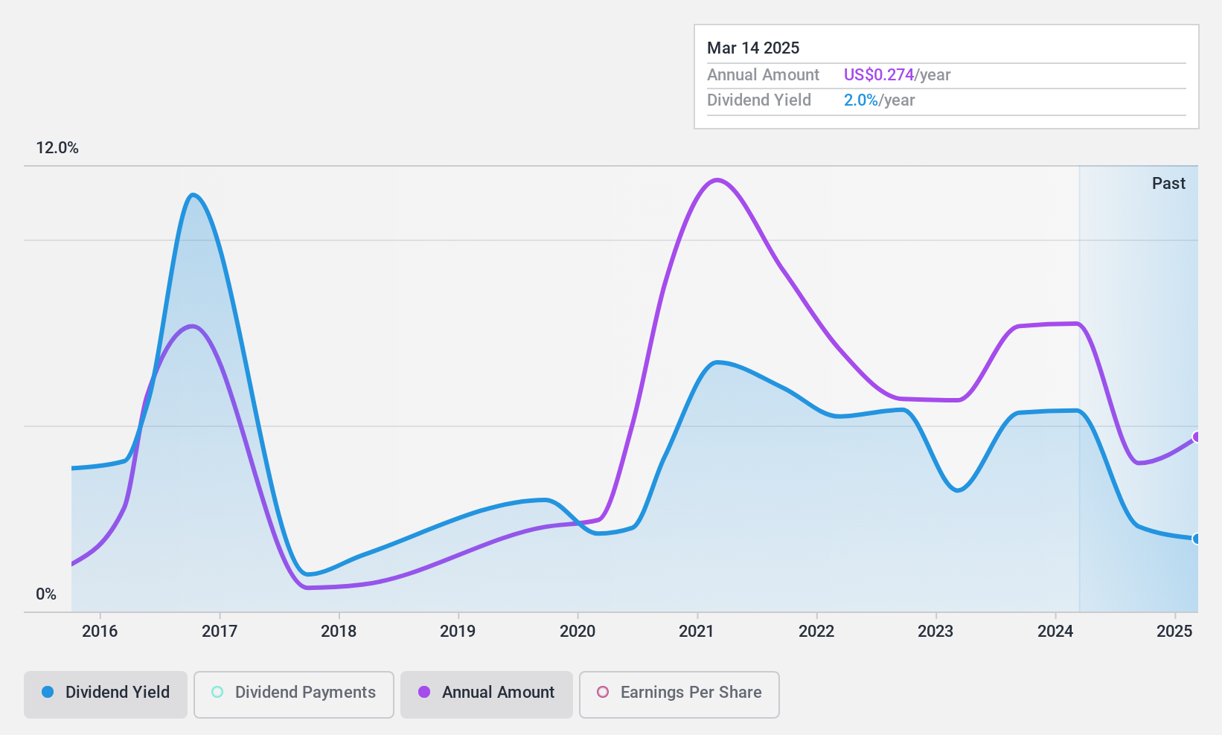Click the 2025 x-axis label

pyautogui.click(x=1174, y=632)
